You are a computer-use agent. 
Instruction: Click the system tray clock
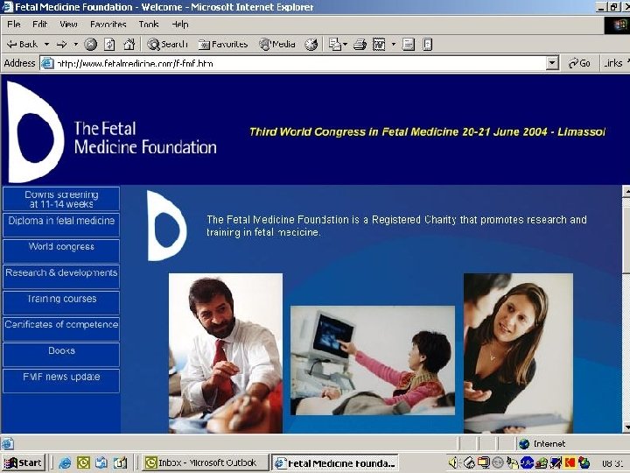[x=612, y=463]
